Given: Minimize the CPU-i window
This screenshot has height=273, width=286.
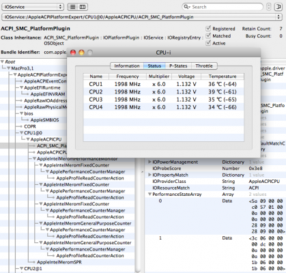Looking at the screenshot, I should [x=81, y=53].
